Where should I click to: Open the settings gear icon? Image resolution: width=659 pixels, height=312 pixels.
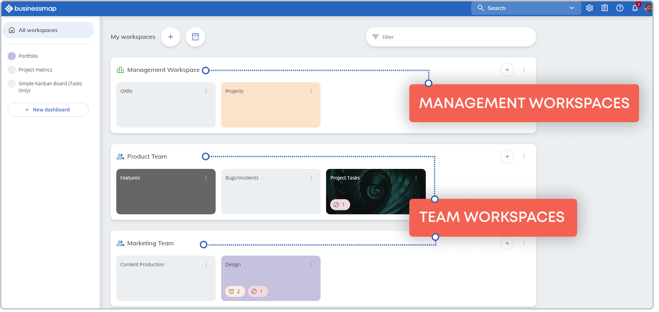[589, 8]
